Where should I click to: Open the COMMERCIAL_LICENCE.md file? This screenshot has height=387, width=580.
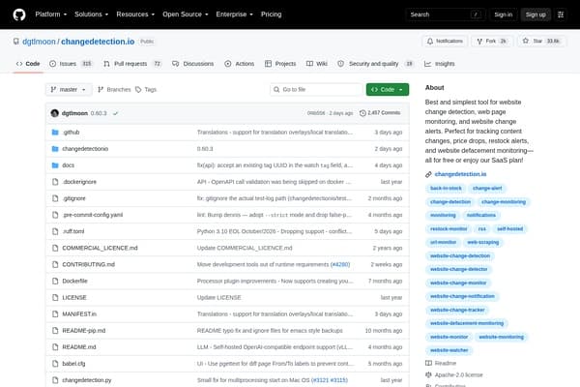[100, 248]
